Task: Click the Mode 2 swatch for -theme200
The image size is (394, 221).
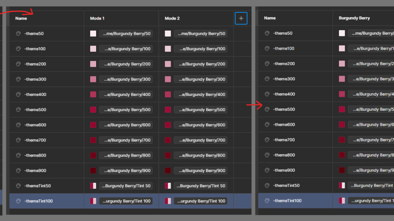Action: (x=168, y=64)
